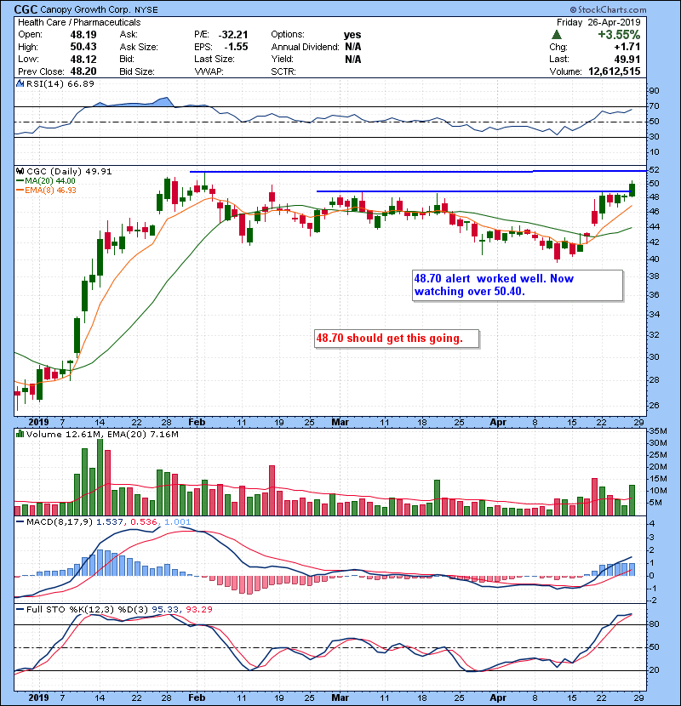This screenshot has height=706, width=681.
Task: Click the MACD value 1.537
Action: coord(110,522)
